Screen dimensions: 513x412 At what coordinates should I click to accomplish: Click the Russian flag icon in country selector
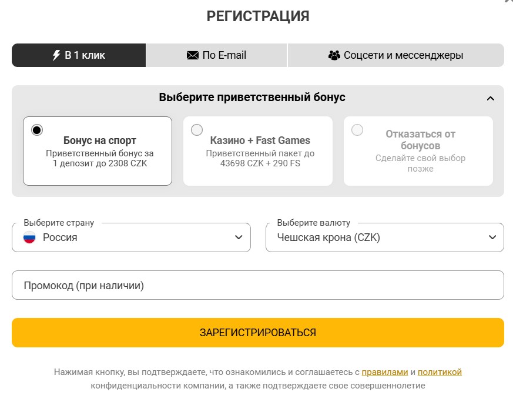pyautogui.click(x=28, y=238)
